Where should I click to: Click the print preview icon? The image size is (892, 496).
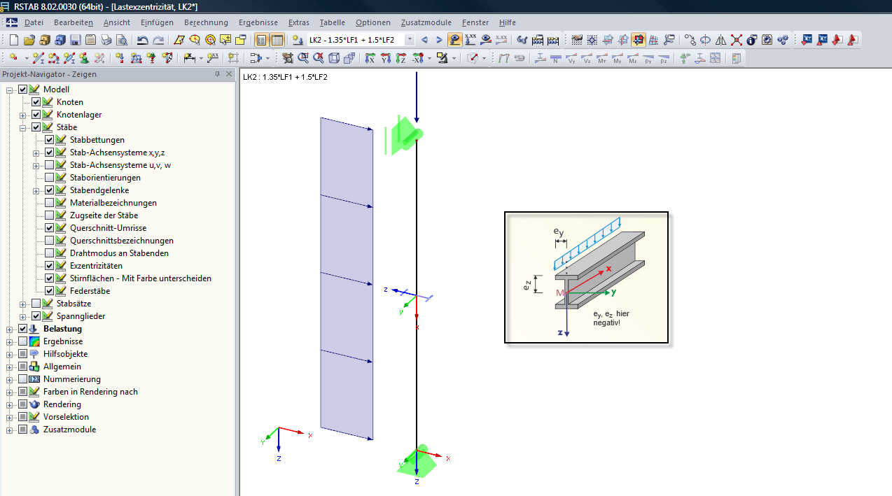coord(122,40)
